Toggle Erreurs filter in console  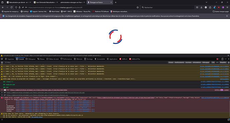(171, 62)
